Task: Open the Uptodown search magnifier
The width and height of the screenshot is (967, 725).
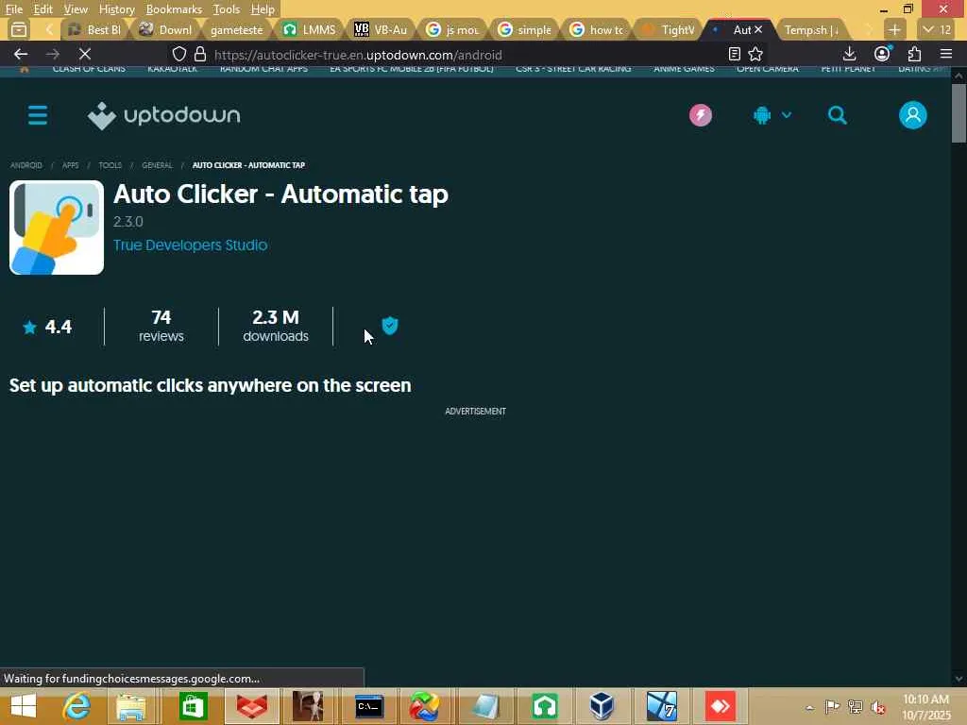Action: point(837,115)
